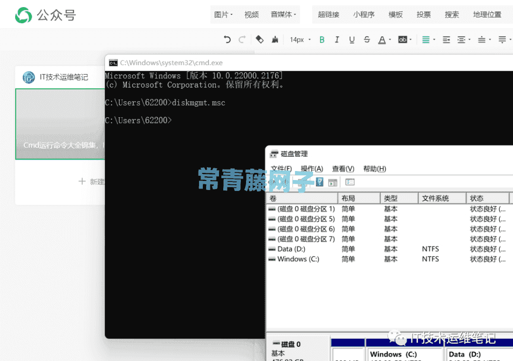Sort by the 状态 column header
The width and height of the screenshot is (513, 361).
pos(487,199)
